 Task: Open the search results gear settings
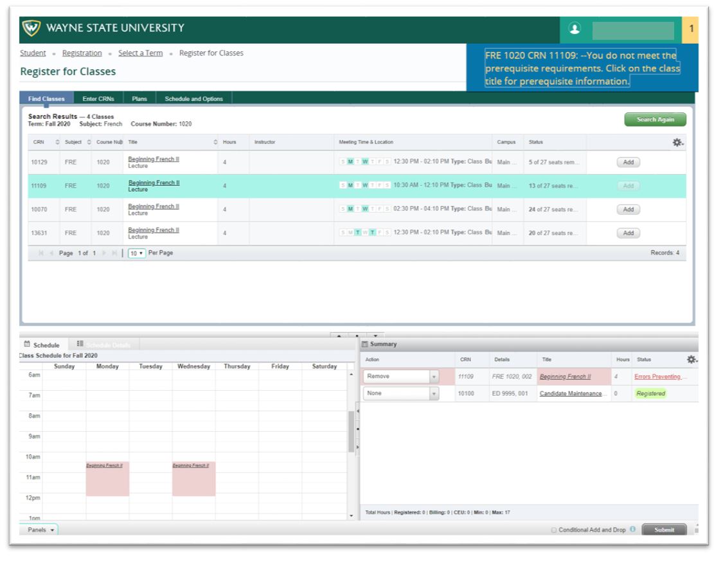pos(677,143)
